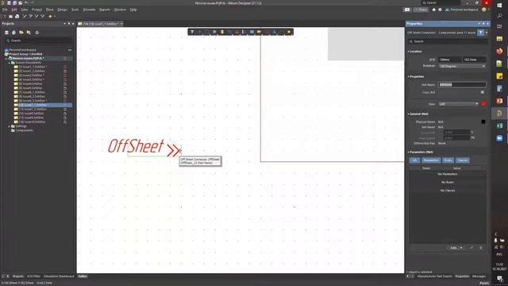This screenshot has width=508, height=286.
Task: Open the dropdown arrow beside the Properties filter button
Action: click(x=487, y=33)
